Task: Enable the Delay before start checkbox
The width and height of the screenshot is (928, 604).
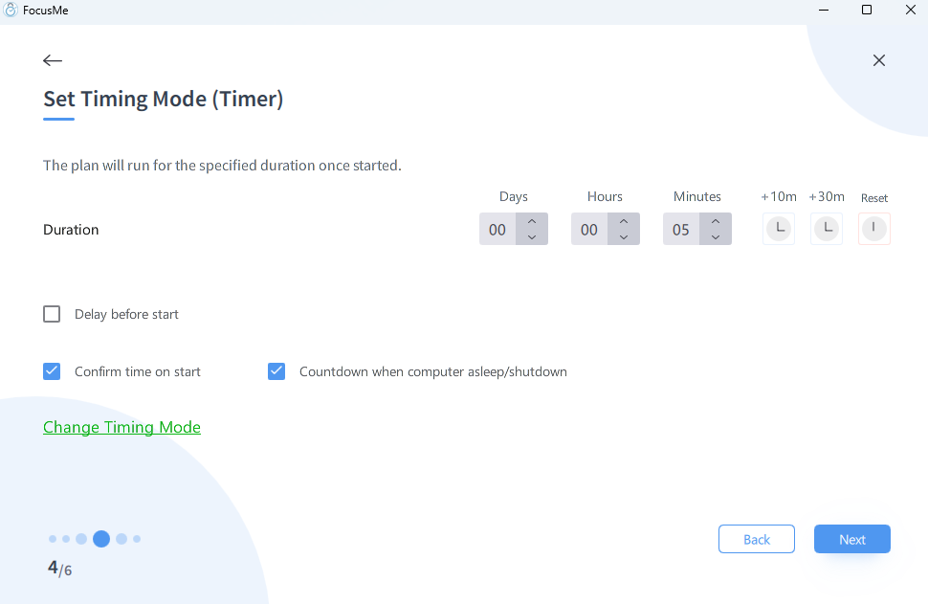Action: coord(52,314)
